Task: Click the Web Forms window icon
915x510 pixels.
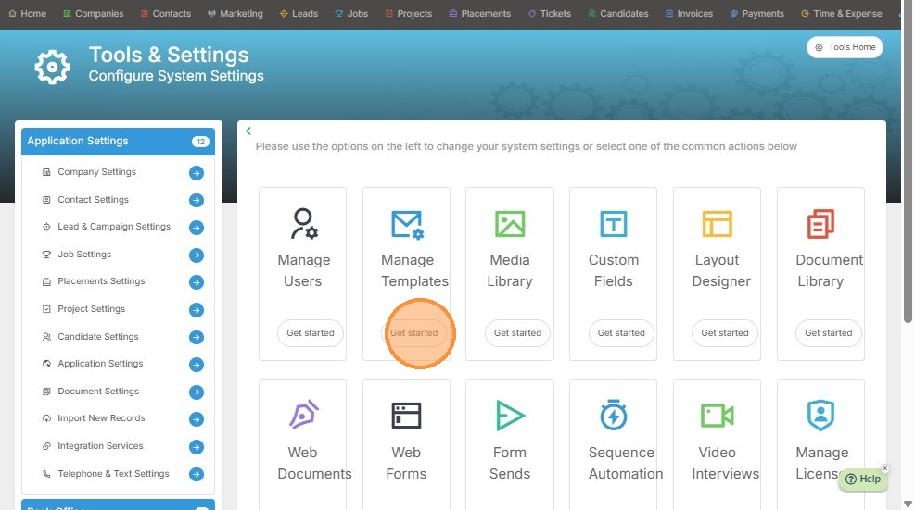Action: pos(406,416)
